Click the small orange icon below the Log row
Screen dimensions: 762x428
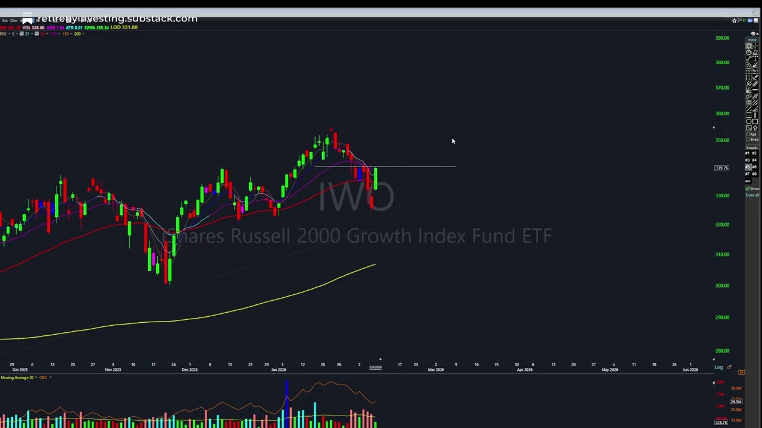click(x=741, y=372)
